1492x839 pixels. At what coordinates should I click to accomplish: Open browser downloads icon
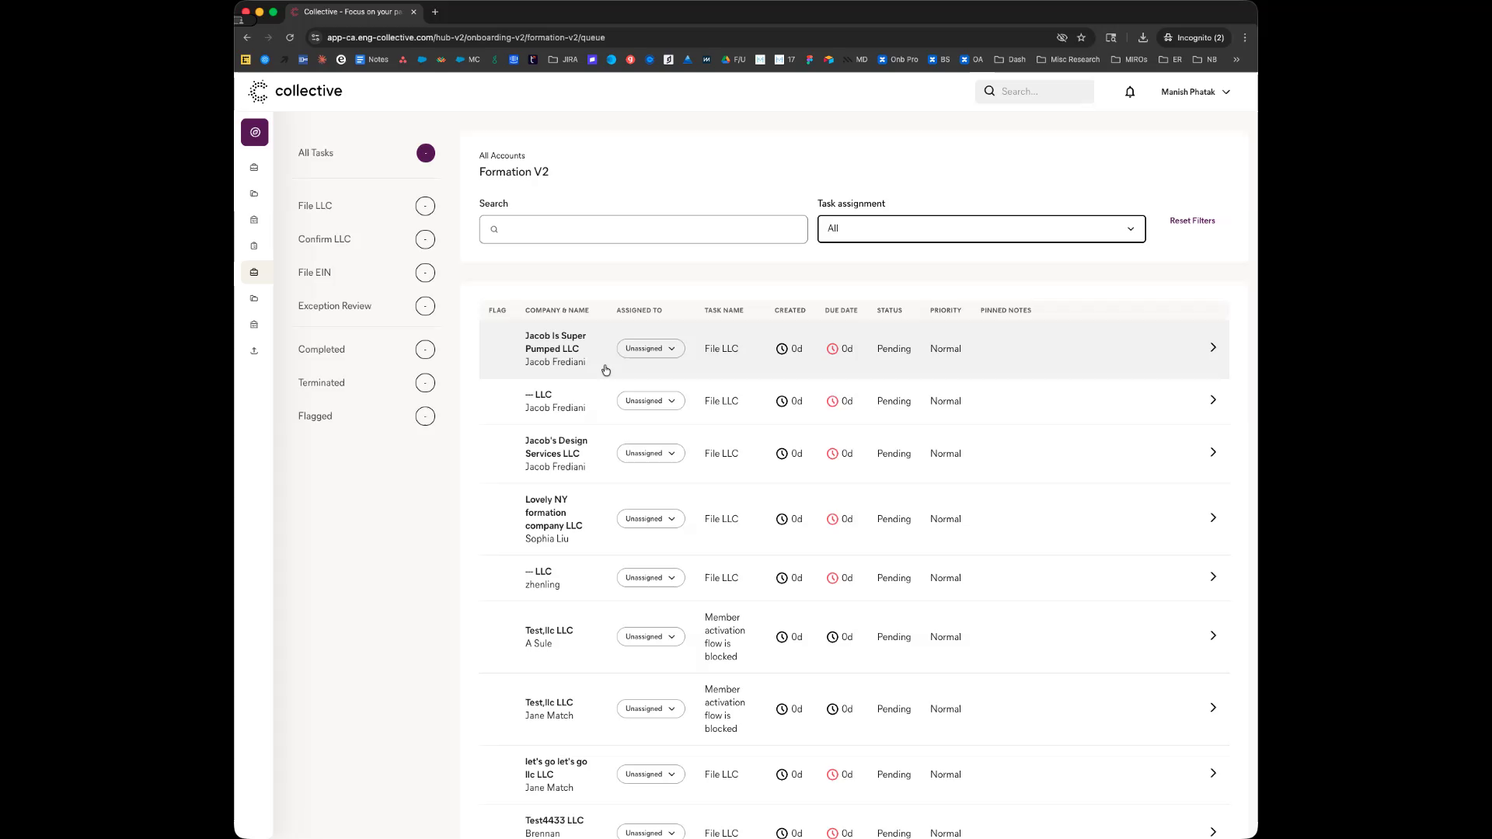[x=1142, y=37]
